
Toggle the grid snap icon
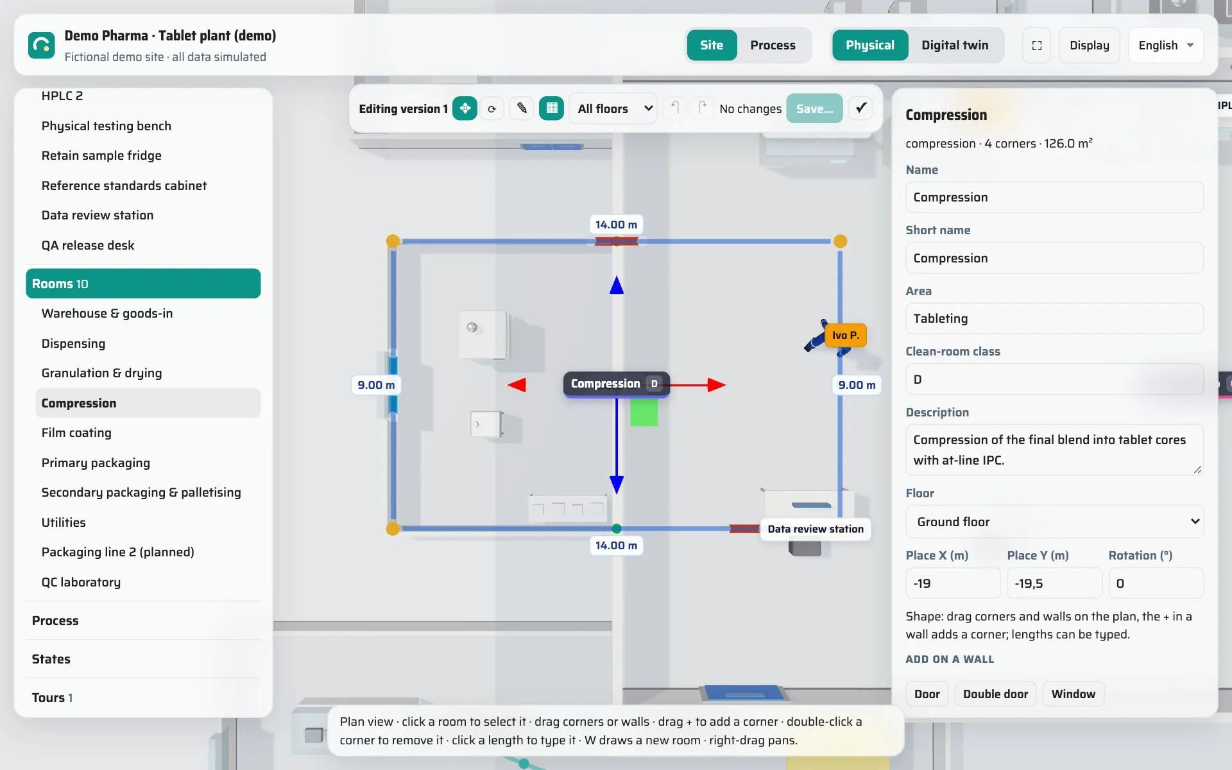[551, 108]
